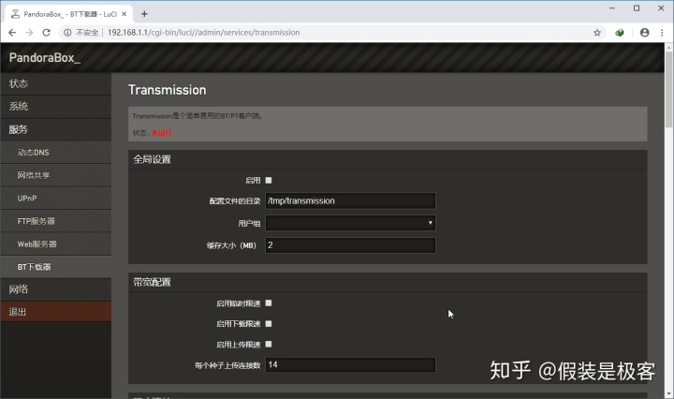Toggle the 启用临时限速 checkbox
This screenshot has height=399, width=674.
point(269,303)
